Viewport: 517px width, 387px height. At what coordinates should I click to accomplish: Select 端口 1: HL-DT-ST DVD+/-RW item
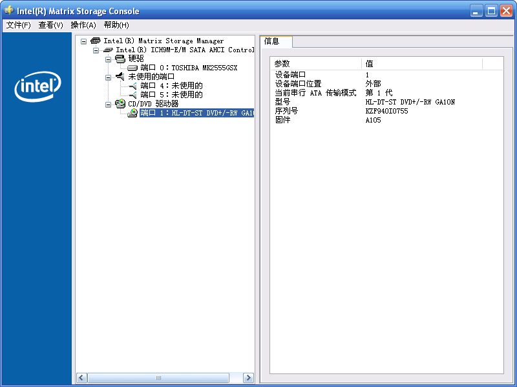tap(197, 113)
